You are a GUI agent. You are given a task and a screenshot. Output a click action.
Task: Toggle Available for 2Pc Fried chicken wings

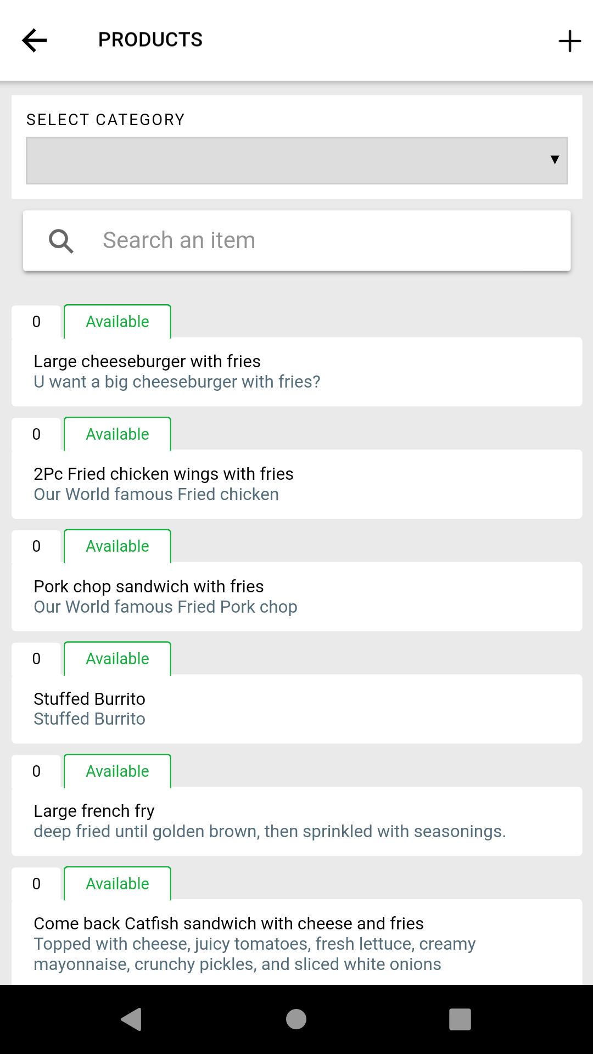click(118, 434)
